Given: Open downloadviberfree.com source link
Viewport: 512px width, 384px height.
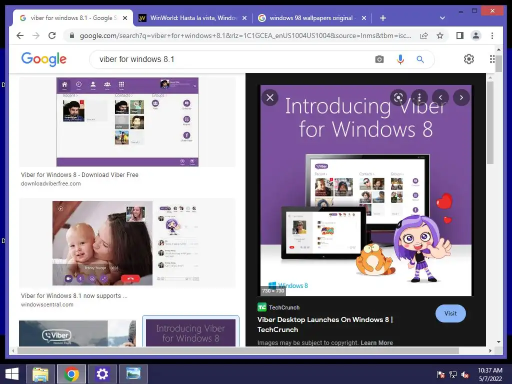Looking at the screenshot, I should click(50, 183).
